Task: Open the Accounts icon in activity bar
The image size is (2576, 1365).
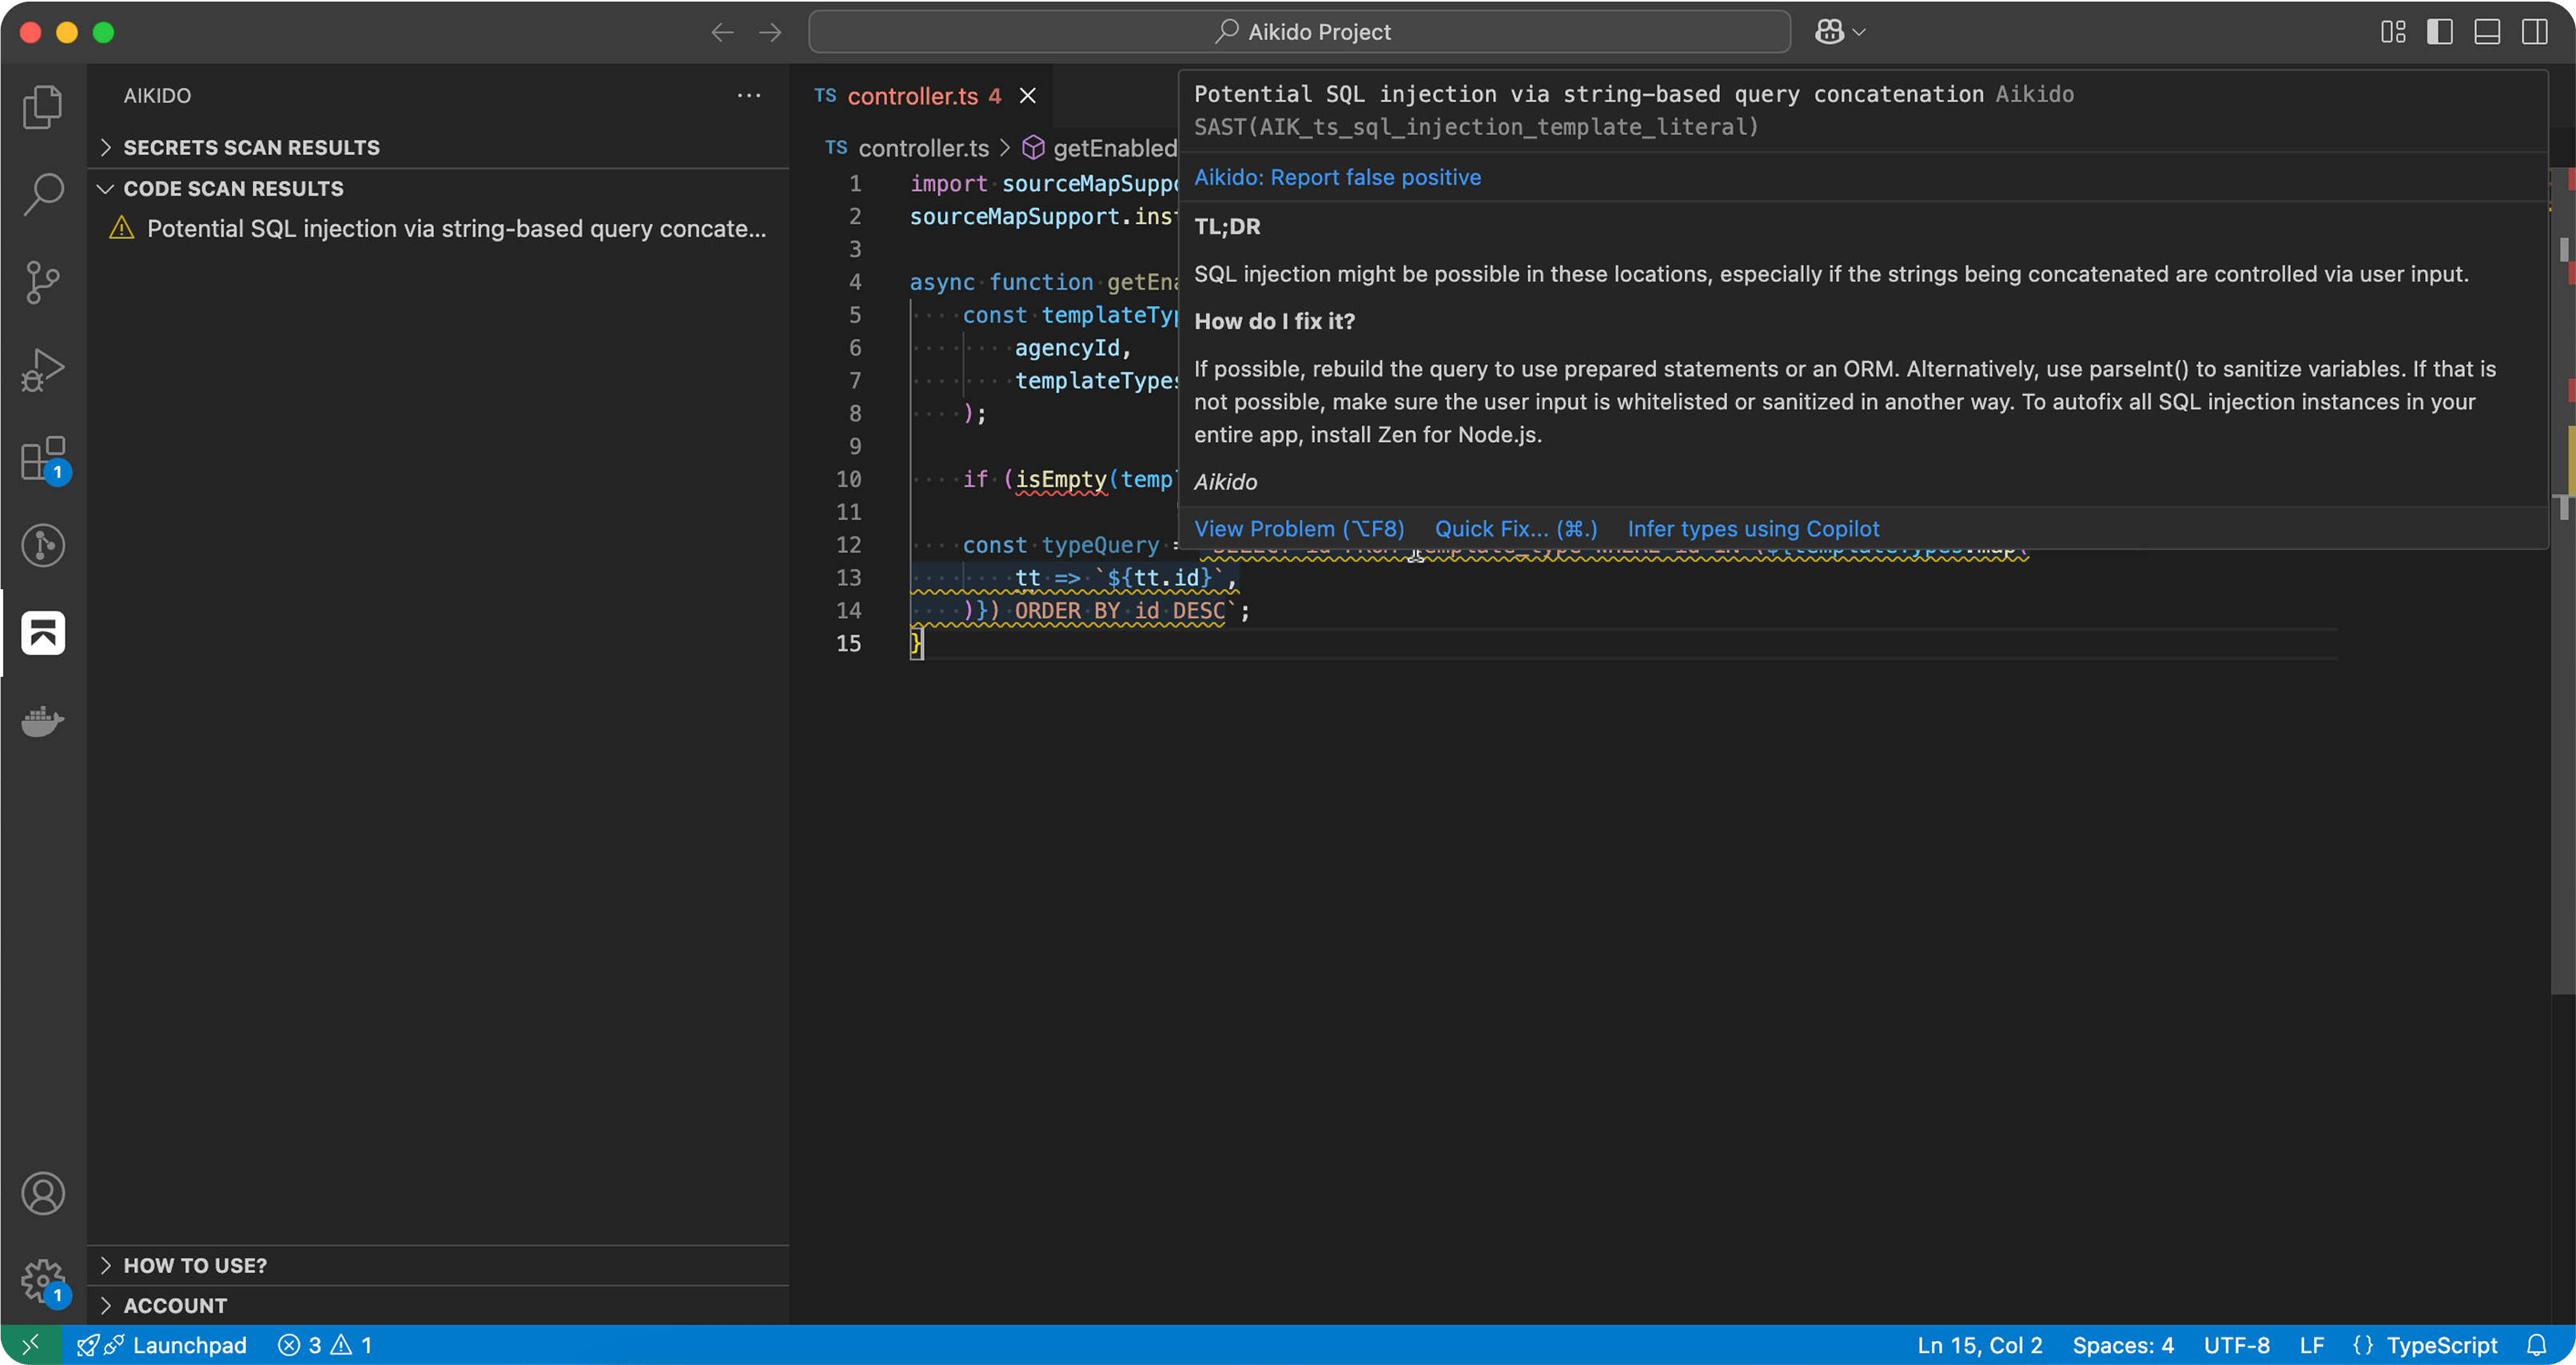Action: pyautogui.click(x=43, y=1193)
